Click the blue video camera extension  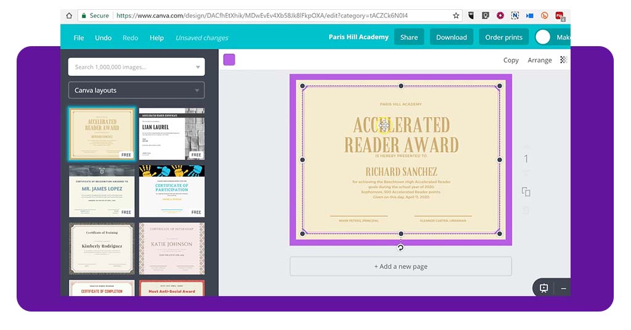coord(529,15)
